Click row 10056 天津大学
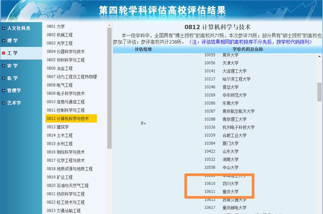The image size is (323, 214). coord(221,63)
